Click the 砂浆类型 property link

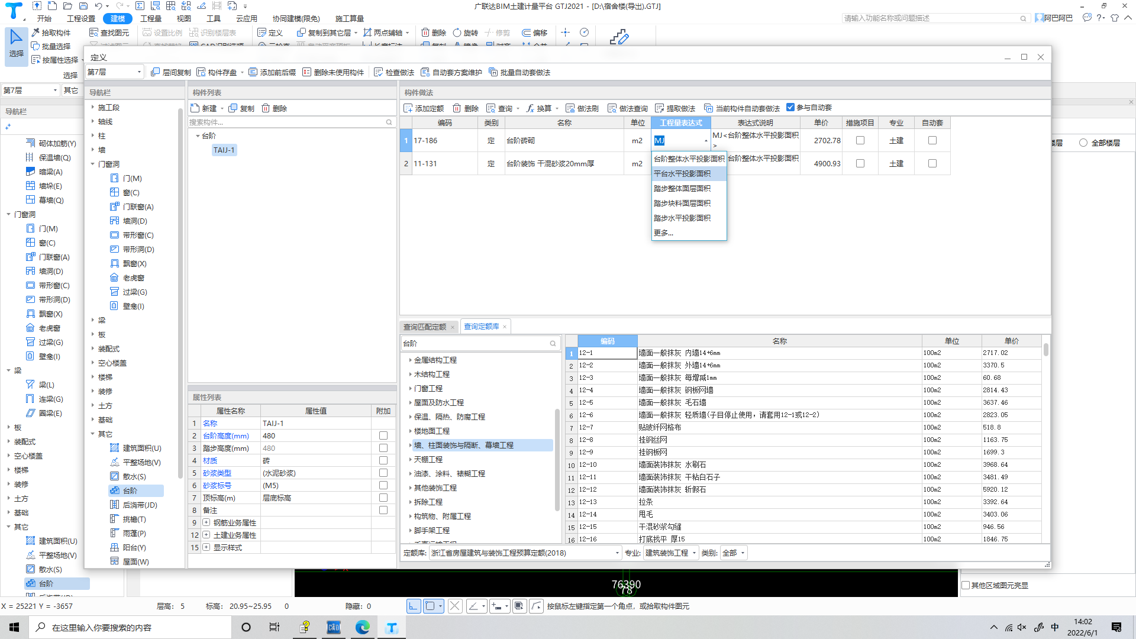(217, 473)
